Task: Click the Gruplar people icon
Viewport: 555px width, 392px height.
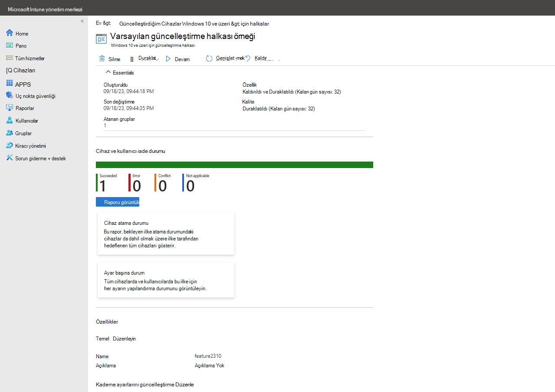Action: pyautogui.click(x=10, y=133)
